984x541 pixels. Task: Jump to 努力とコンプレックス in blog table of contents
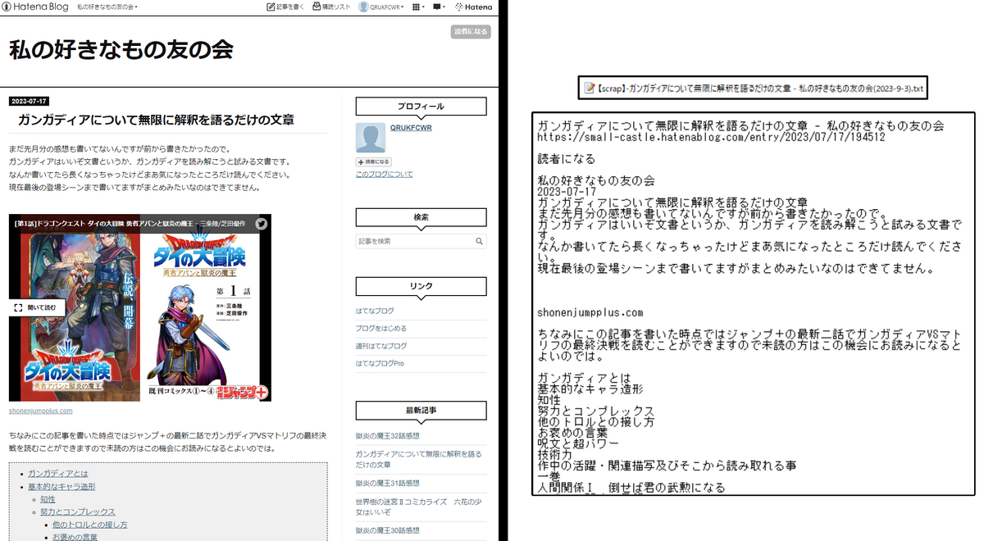coord(78,512)
